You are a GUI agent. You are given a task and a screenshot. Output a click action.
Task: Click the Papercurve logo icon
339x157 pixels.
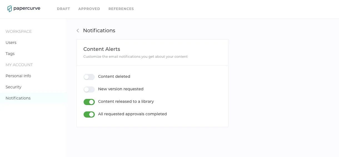[10, 9]
